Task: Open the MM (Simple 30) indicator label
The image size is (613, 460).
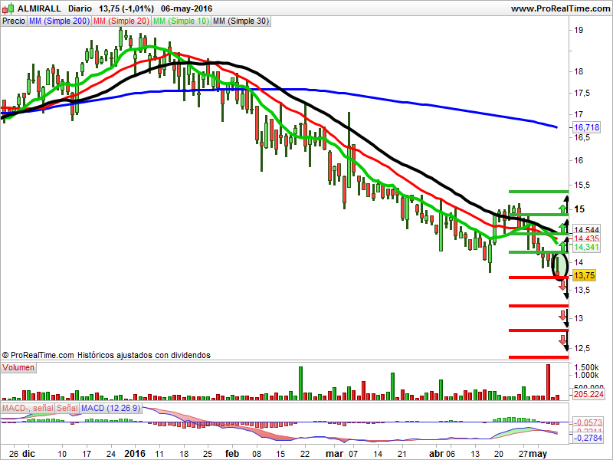Action: [x=241, y=21]
